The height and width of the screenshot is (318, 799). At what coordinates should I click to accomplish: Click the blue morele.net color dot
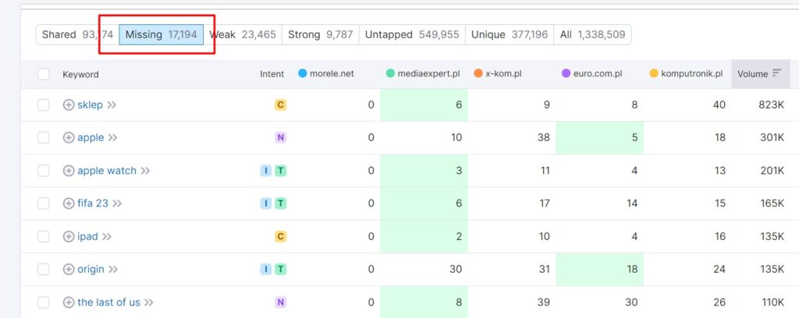pos(302,74)
